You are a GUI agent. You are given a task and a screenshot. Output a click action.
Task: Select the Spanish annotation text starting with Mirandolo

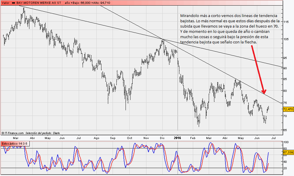tap(230, 29)
